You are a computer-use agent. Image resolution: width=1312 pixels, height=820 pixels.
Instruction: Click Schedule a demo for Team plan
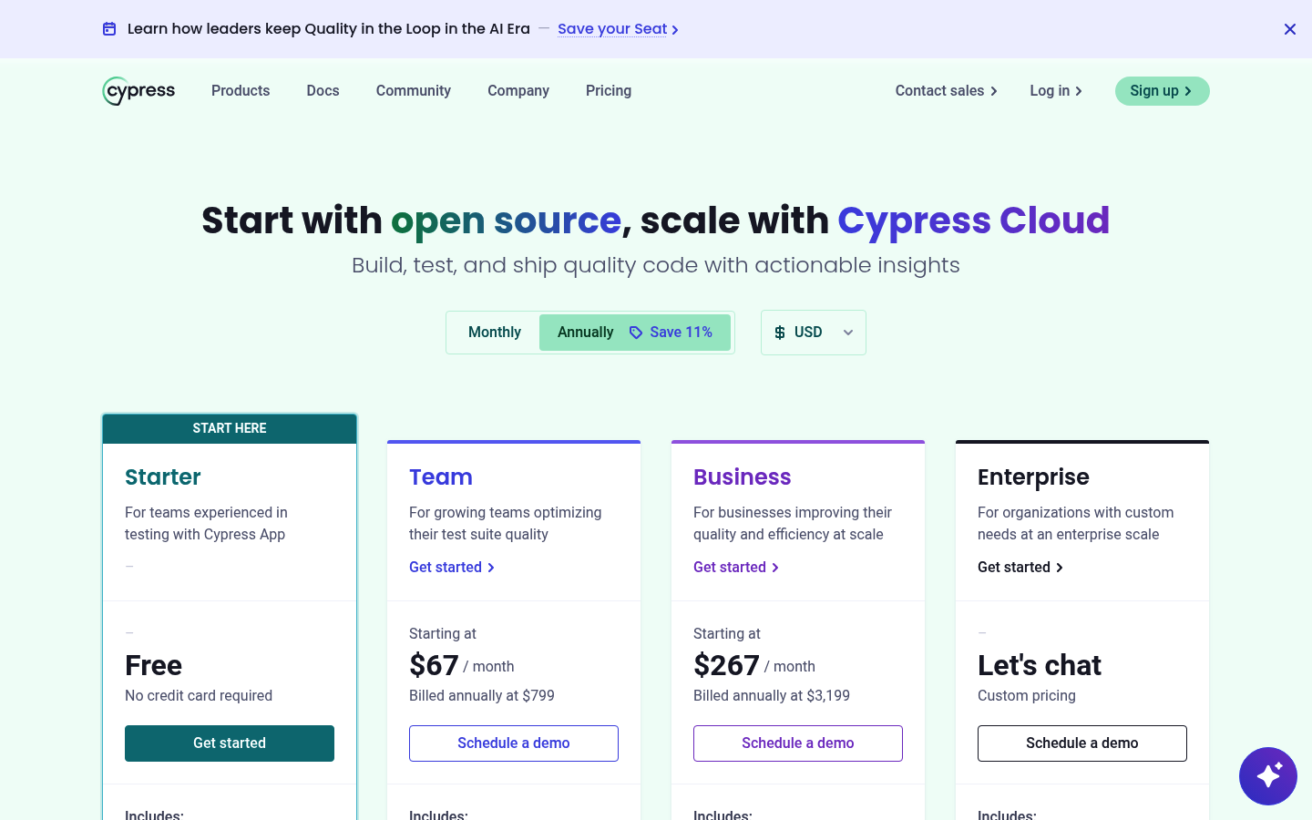point(514,743)
